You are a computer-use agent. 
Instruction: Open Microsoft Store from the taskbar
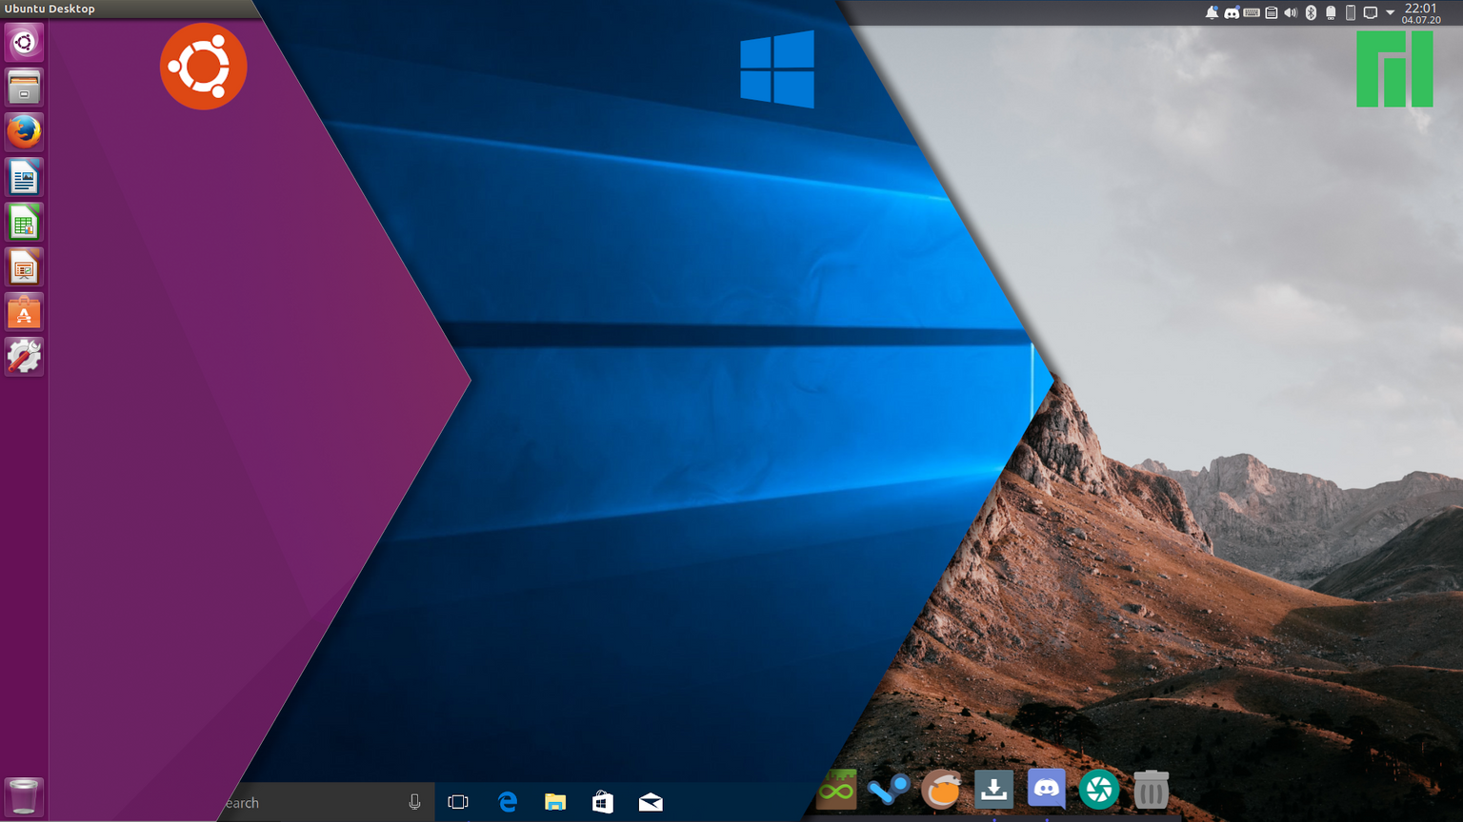603,802
